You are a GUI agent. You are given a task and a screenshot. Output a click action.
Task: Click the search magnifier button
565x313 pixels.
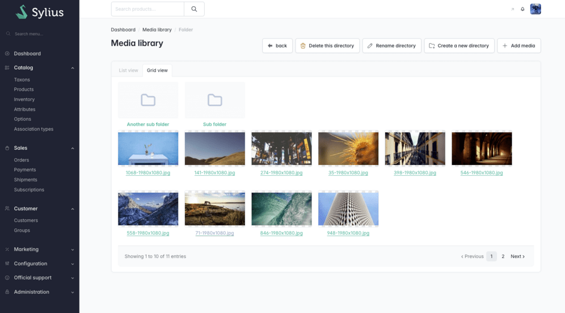[x=194, y=9]
